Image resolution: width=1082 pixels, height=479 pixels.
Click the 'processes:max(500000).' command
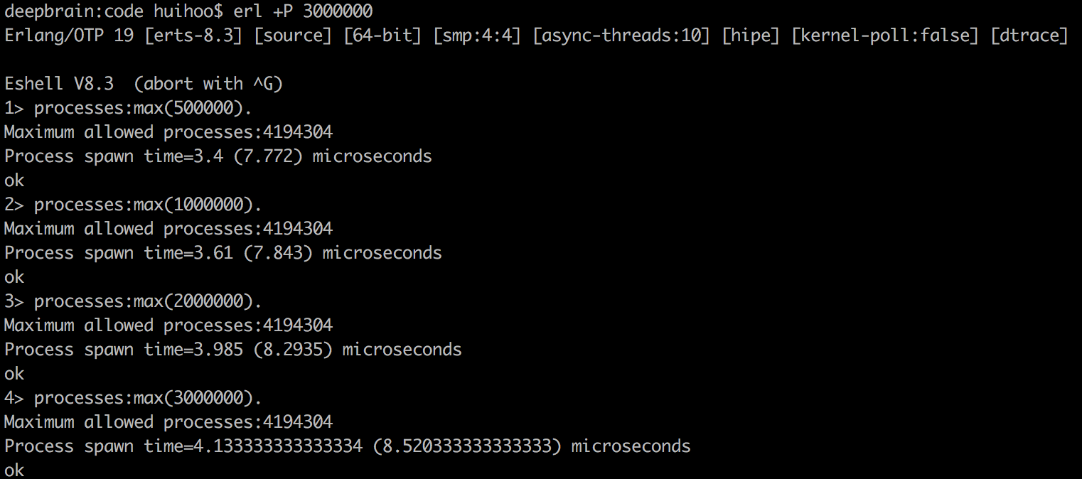point(143,108)
